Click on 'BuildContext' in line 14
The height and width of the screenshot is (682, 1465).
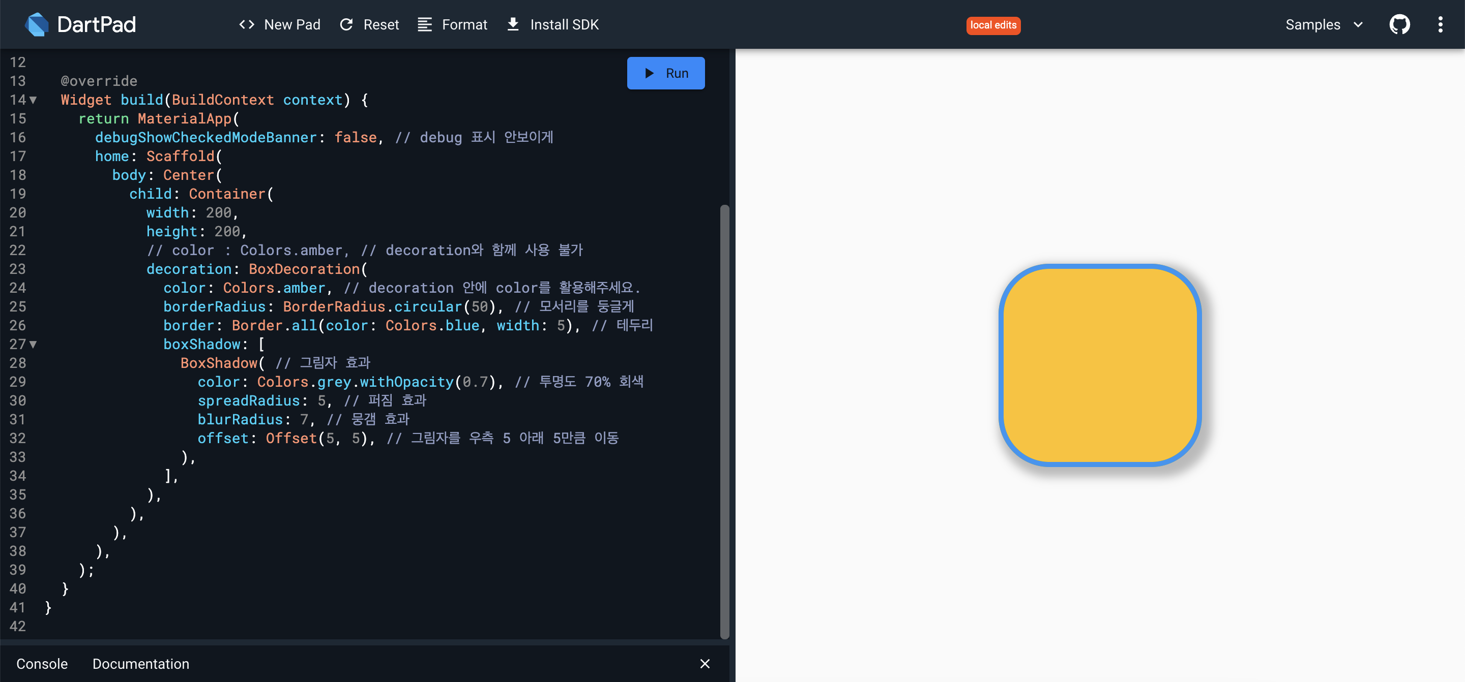point(223,100)
